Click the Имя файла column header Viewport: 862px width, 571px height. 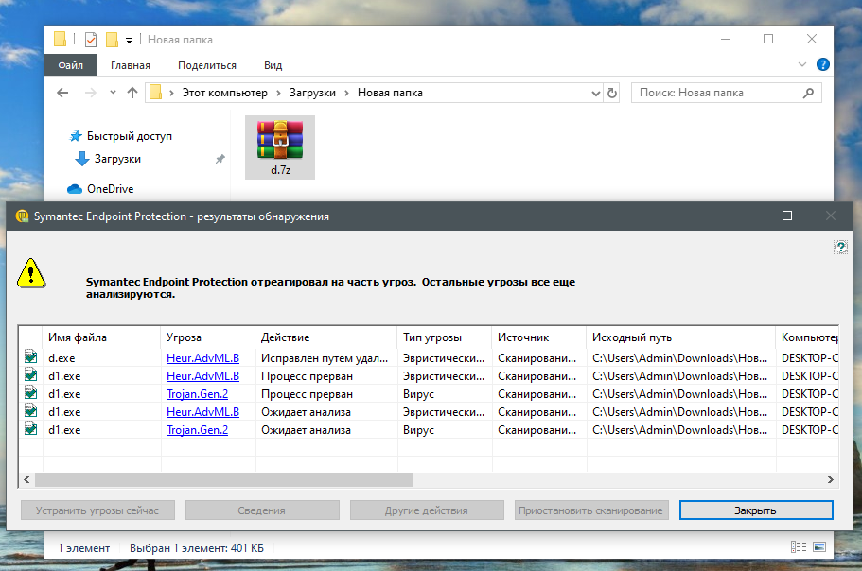point(101,337)
